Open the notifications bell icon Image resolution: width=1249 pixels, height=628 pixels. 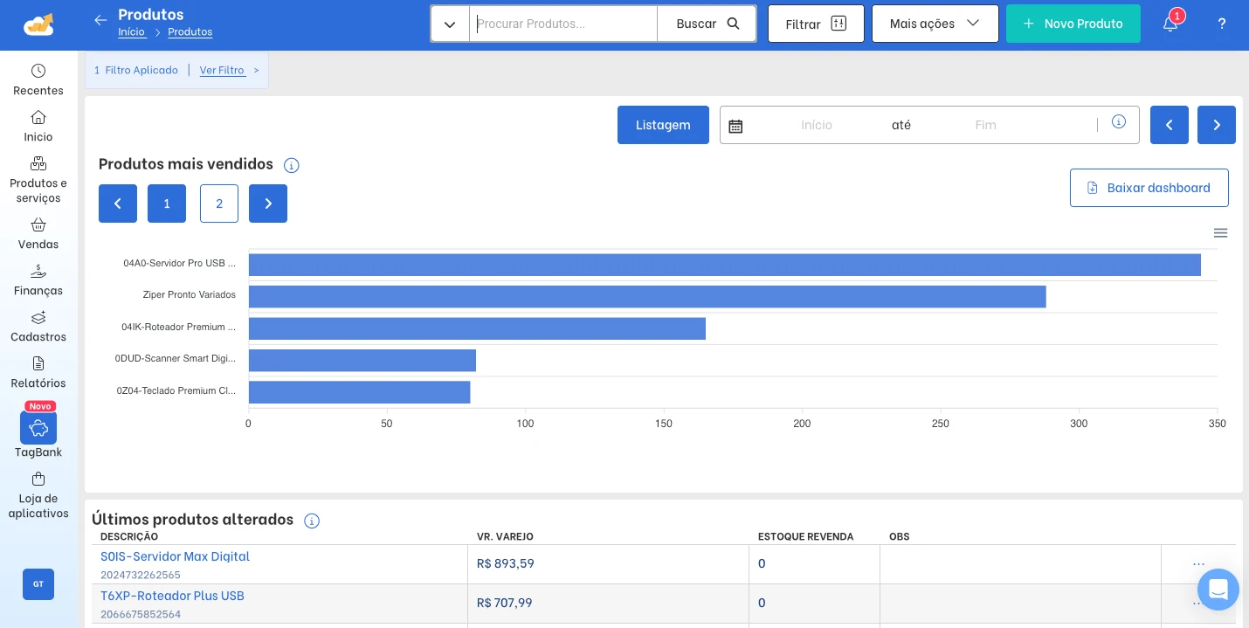(1170, 24)
